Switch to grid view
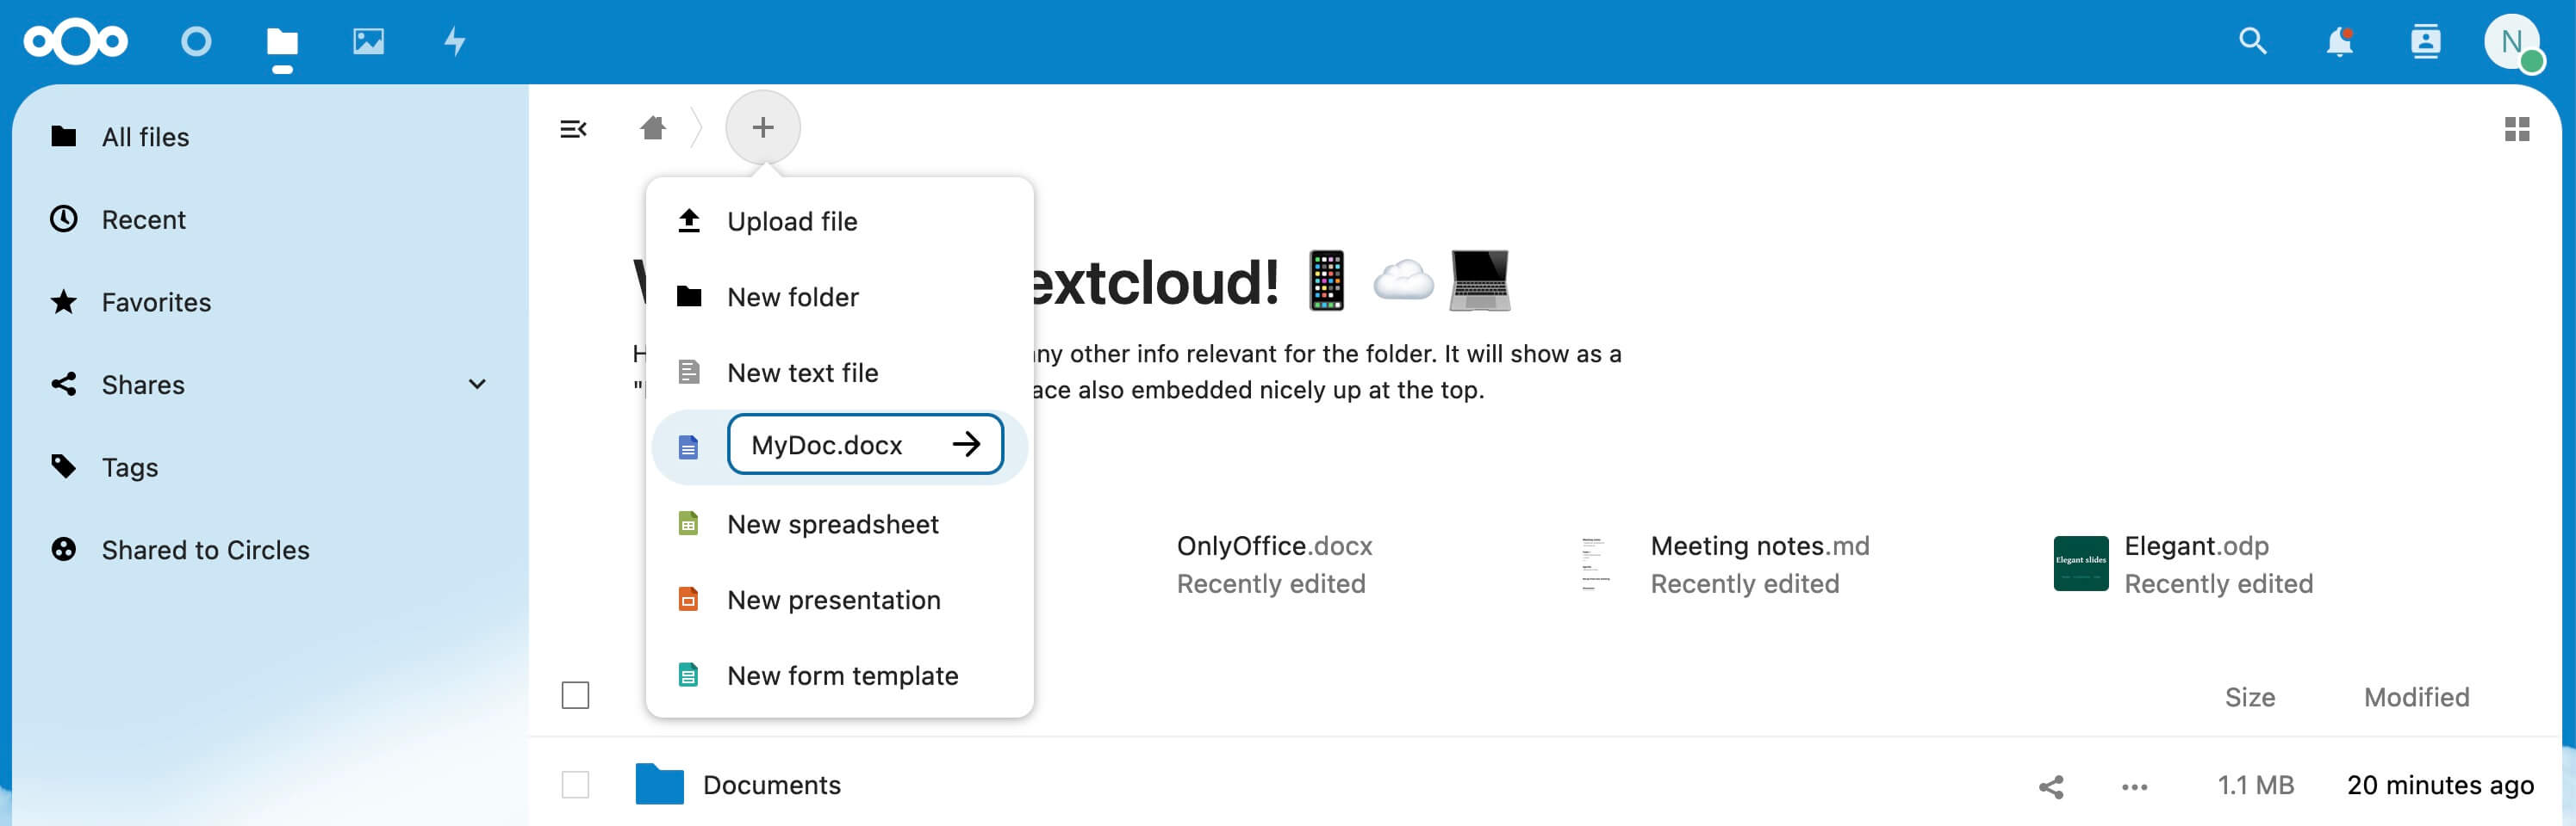 coord(2517,129)
